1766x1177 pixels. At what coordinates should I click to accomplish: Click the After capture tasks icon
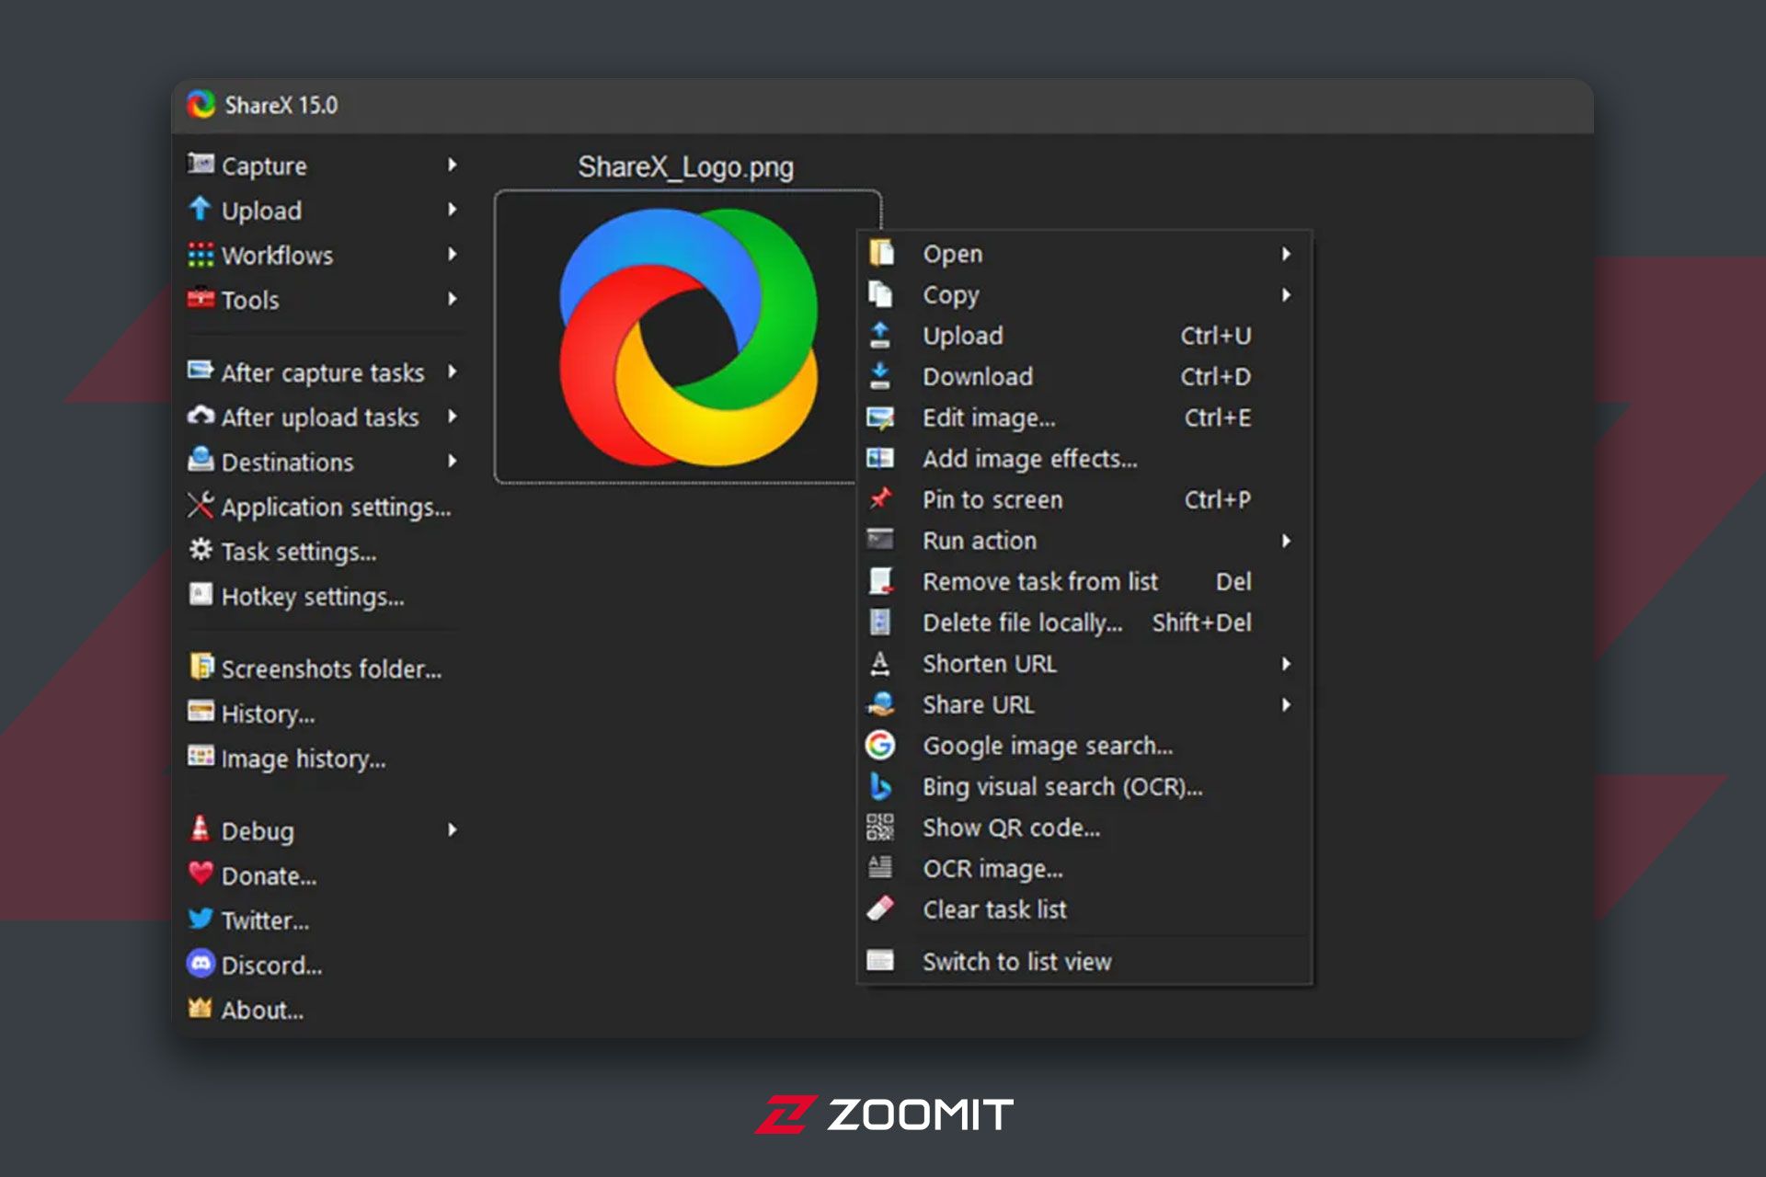[201, 371]
